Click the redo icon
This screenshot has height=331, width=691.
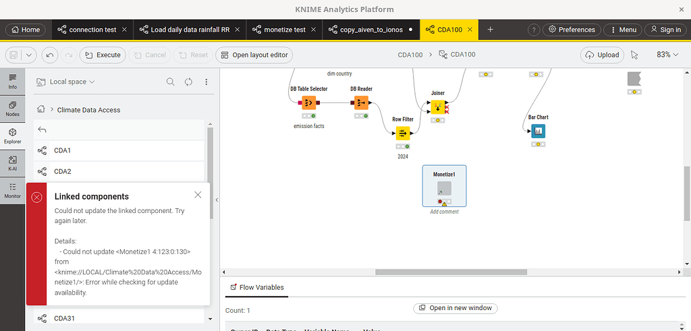tap(68, 55)
